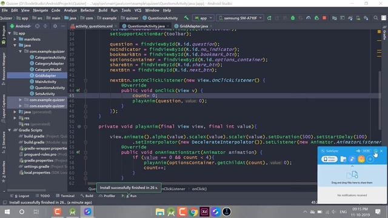The height and width of the screenshot is (218, 388).
Task: Collapse the java folder node
Action: point(15,45)
